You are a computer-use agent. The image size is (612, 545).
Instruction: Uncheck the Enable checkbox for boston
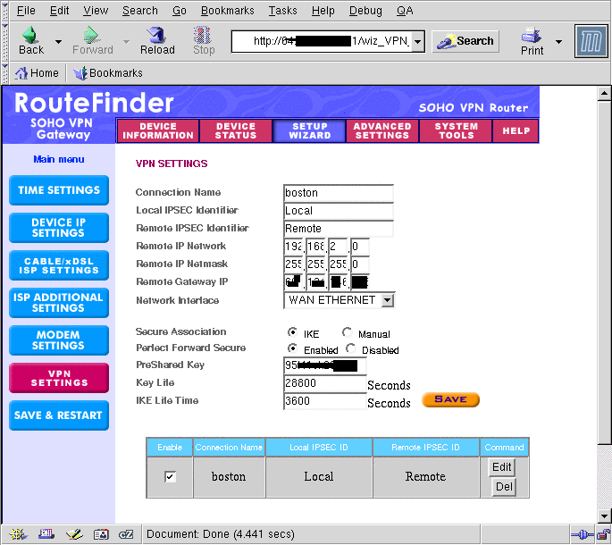click(171, 477)
